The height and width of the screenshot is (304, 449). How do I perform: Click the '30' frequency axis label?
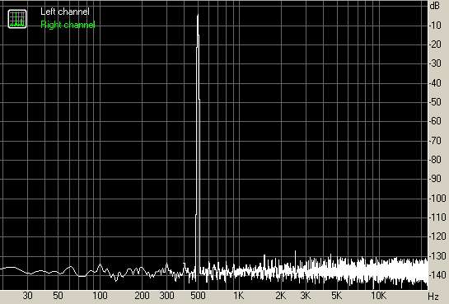[27, 296]
